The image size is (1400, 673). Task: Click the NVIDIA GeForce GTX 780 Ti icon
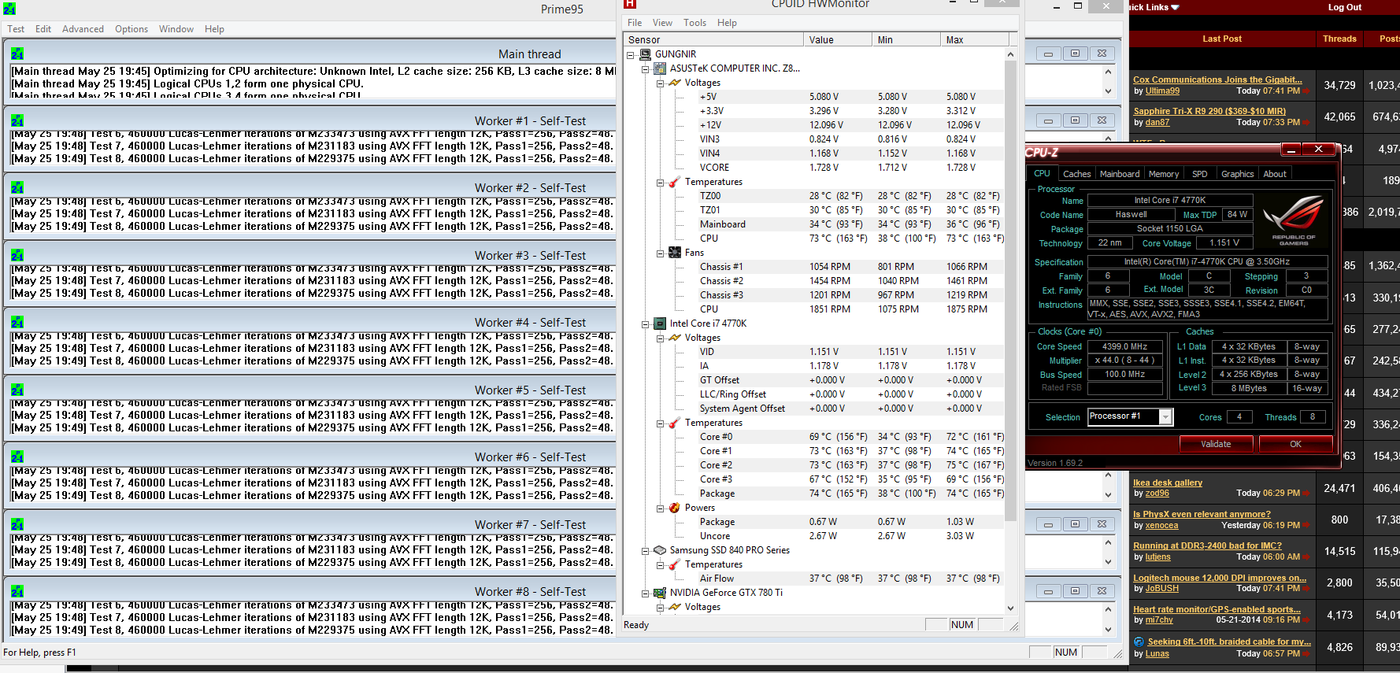click(660, 593)
